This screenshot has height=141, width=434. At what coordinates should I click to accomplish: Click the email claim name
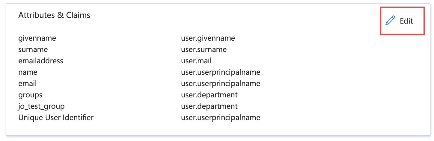click(28, 83)
